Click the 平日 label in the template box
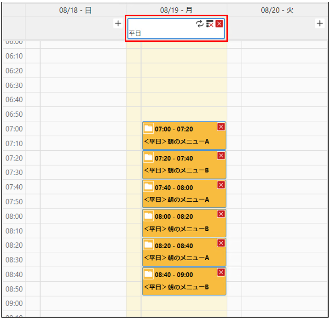Viewport: 330px width, 319px height. [135, 33]
